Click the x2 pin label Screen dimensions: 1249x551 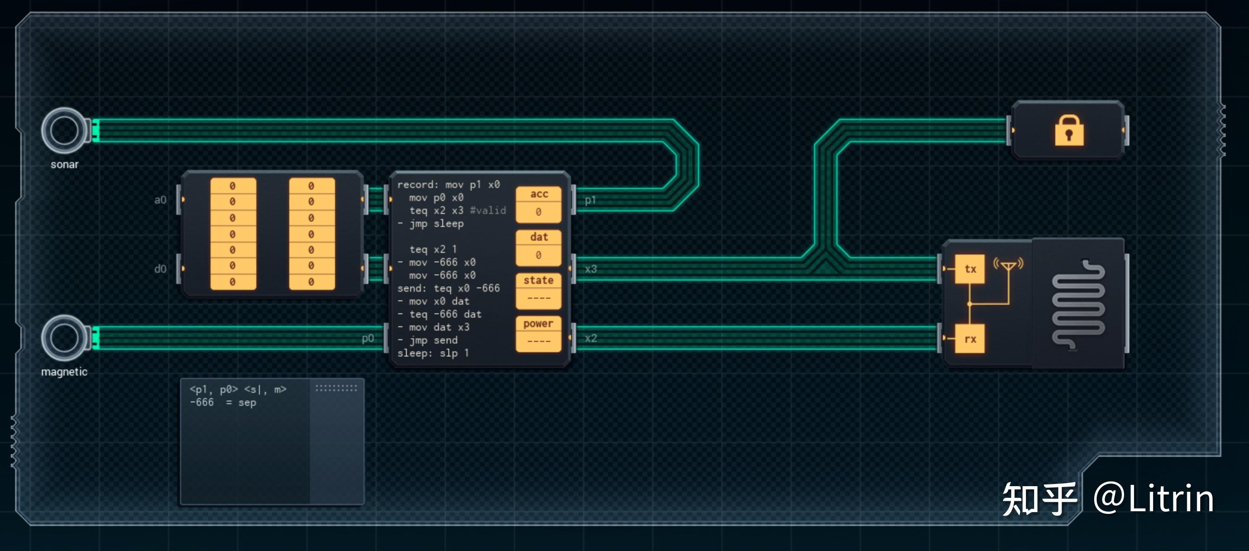(x=591, y=338)
